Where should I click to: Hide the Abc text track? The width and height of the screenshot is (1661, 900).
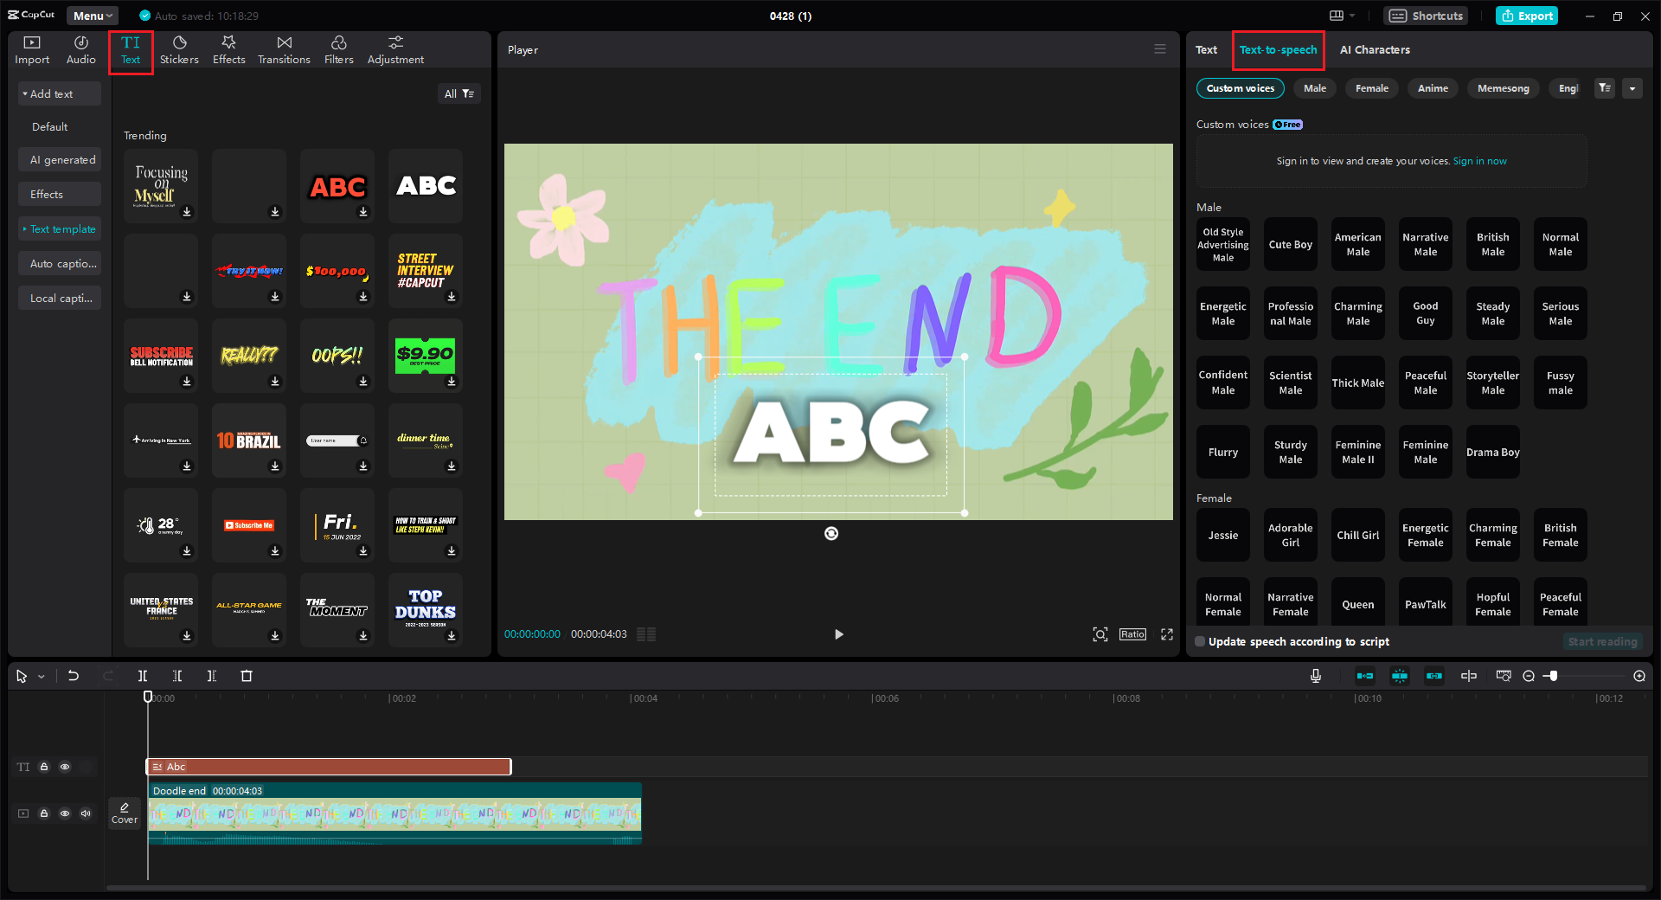point(65,767)
